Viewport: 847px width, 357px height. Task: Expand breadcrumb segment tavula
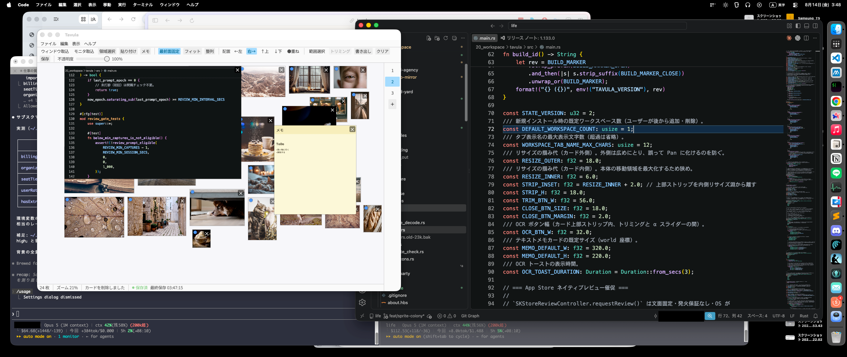click(515, 47)
